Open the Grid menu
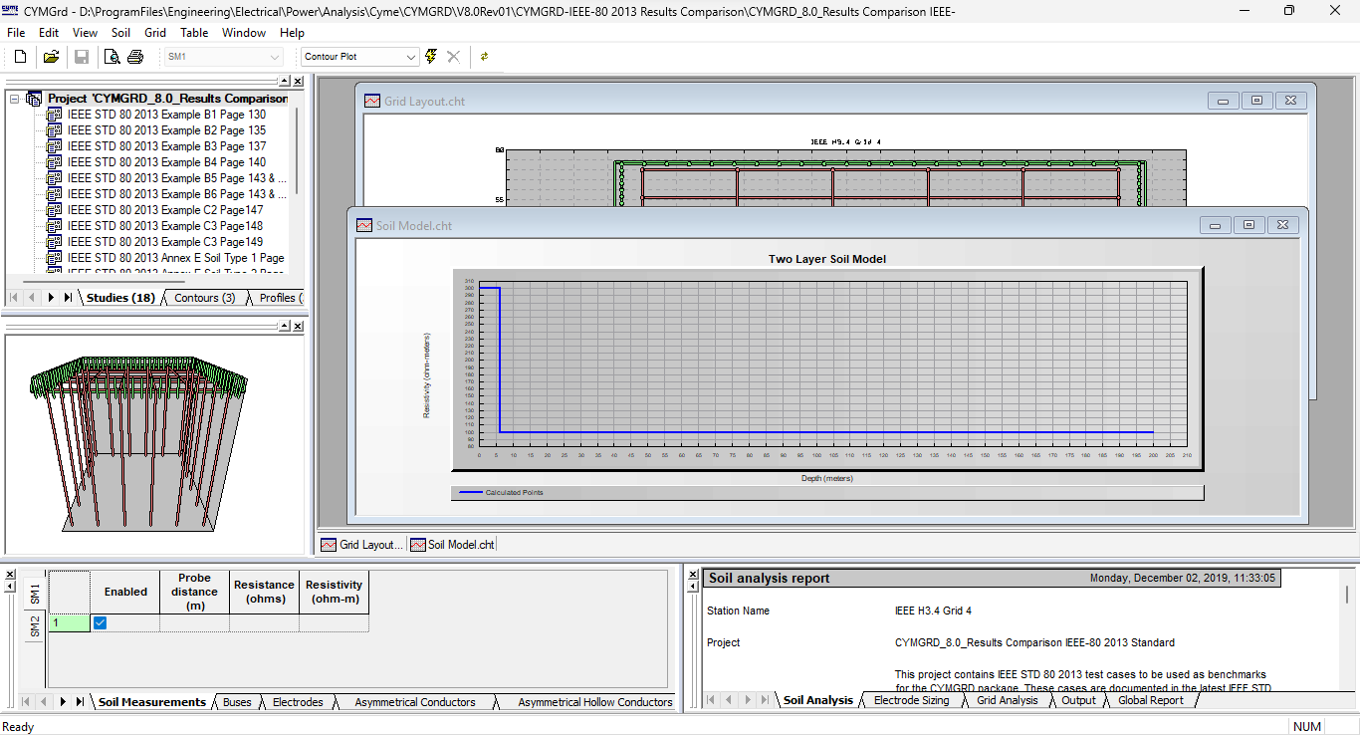The image size is (1360, 735). point(155,33)
